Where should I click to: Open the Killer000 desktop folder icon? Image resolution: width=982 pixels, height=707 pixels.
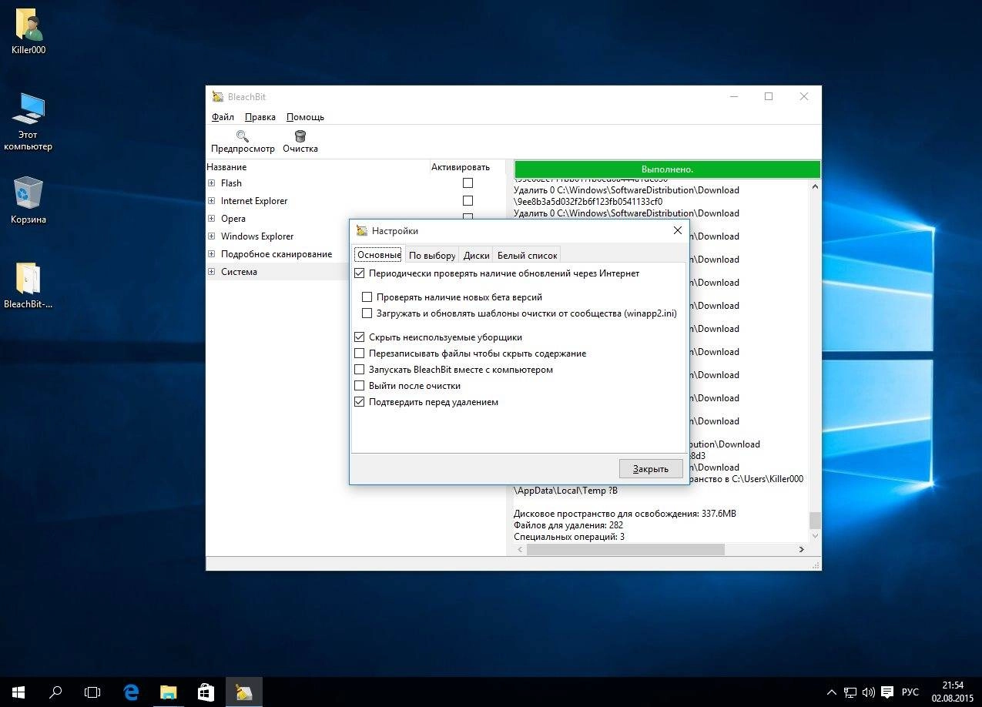click(28, 26)
